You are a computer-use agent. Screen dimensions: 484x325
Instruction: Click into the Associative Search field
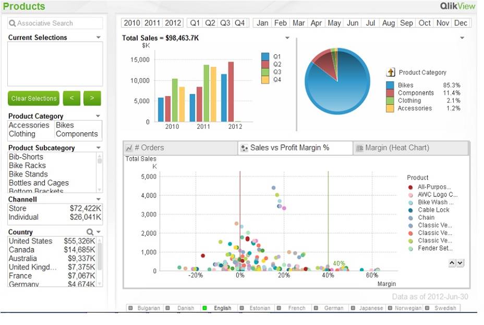[x=55, y=23]
